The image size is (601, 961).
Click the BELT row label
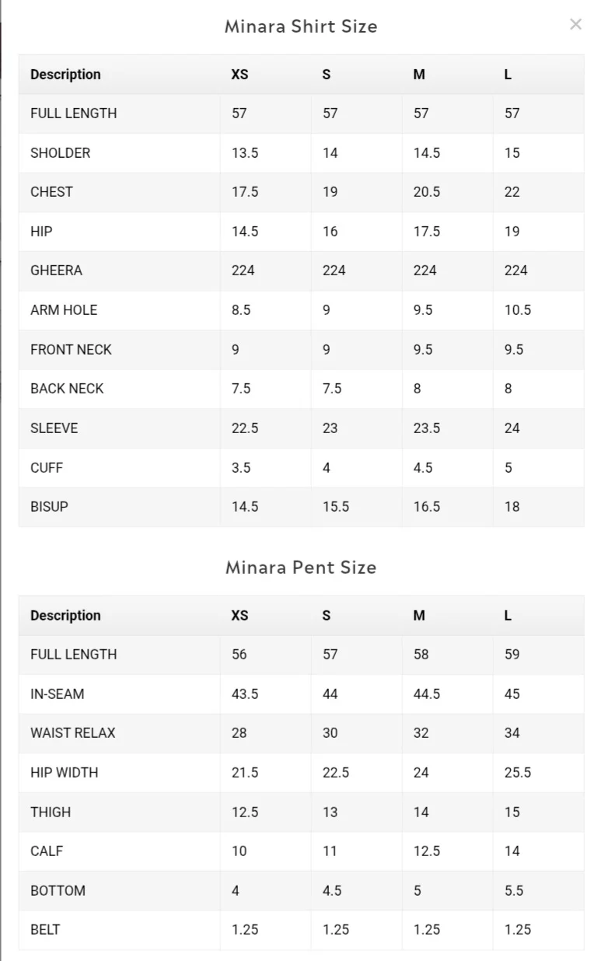(x=45, y=930)
